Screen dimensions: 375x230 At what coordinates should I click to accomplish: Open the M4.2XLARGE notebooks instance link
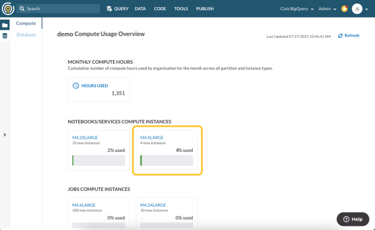[x=85, y=138]
